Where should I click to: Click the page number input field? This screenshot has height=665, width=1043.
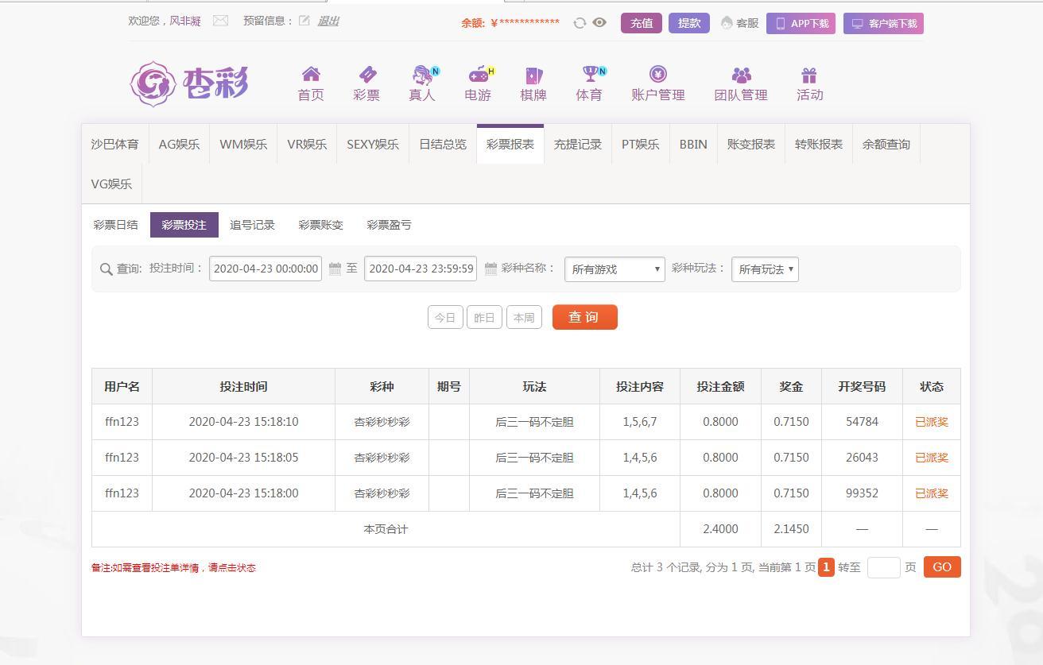pos(883,567)
